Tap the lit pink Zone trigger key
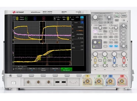The width and height of the screenshot is (137, 101). point(95,31)
